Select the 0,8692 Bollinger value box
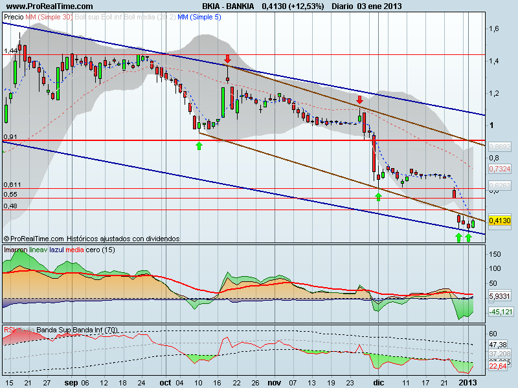The image size is (518, 388). pyautogui.click(x=500, y=147)
